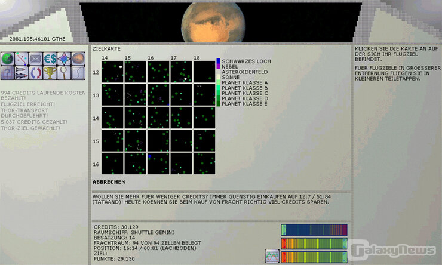Click the grey curved-line icon

click(x=78, y=73)
